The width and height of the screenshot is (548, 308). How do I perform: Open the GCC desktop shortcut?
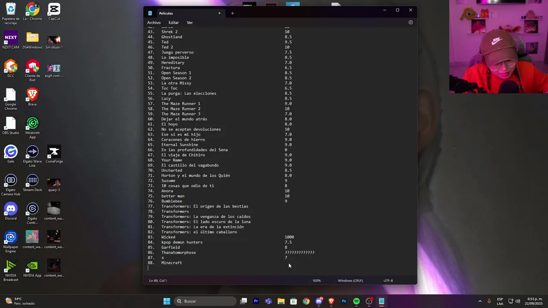click(11, 69)
